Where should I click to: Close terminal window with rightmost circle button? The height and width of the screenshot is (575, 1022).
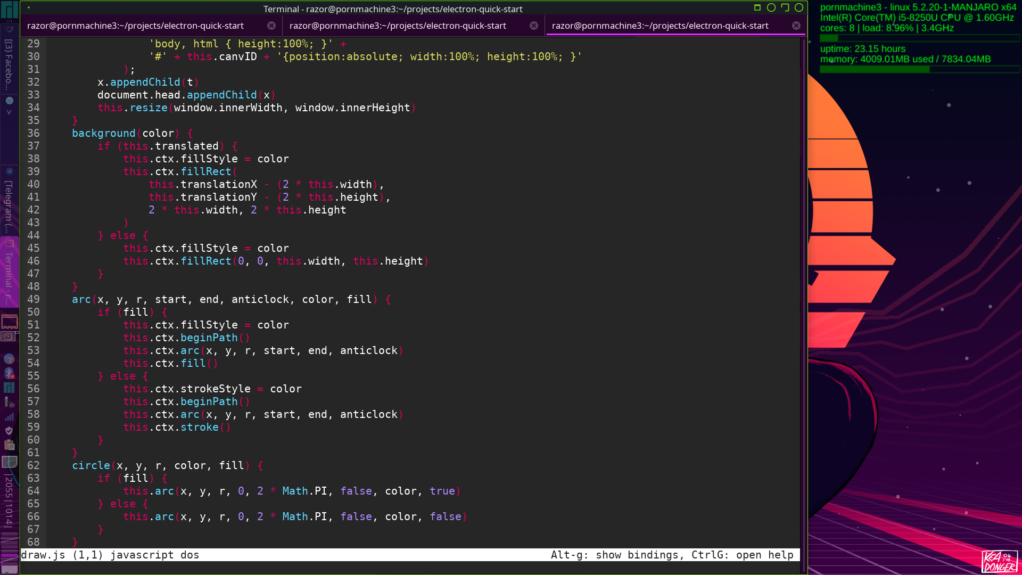pos(799,7)
